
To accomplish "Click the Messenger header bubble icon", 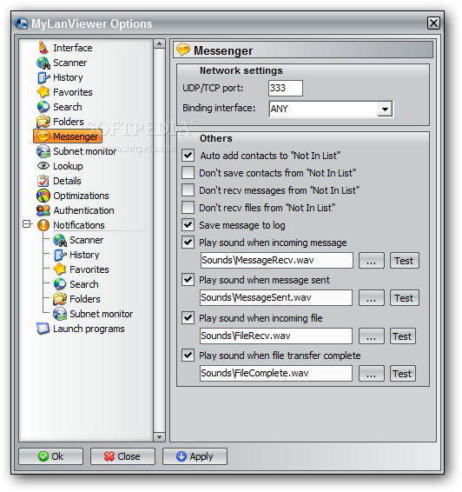I will pyautogui.click(x=183, y=50).
